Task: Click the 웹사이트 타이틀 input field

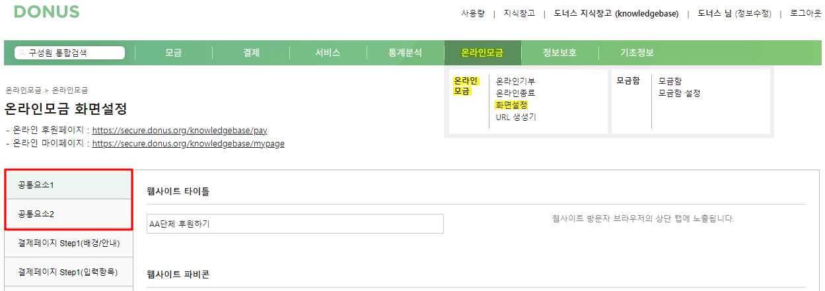Action: pos(295,224)
